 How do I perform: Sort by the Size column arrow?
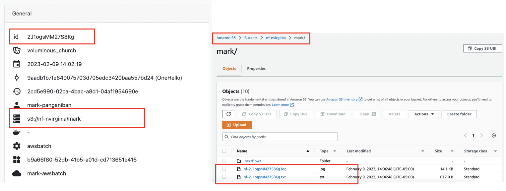(452, 151)
